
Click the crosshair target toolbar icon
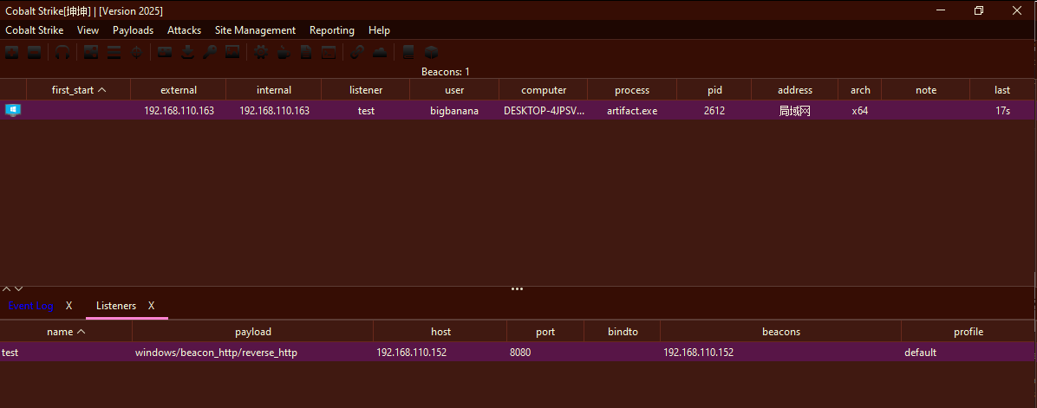coord(136,52)
